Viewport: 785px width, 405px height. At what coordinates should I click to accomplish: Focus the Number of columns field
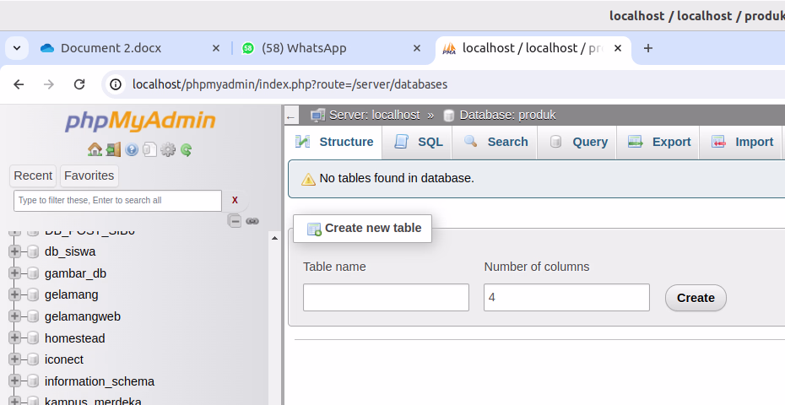pyautogui.click(x=566, y=297)
